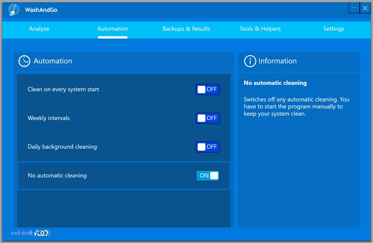Select the 'Daily background cleaning' label
This screenshot has width=373, height=243.
62,147
